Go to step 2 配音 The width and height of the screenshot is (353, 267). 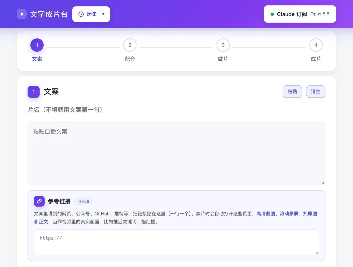pyautogui.click(x=130, y=50)
